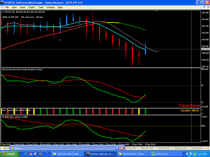Click the chart shift triangle marker at top

coord(157,11)
